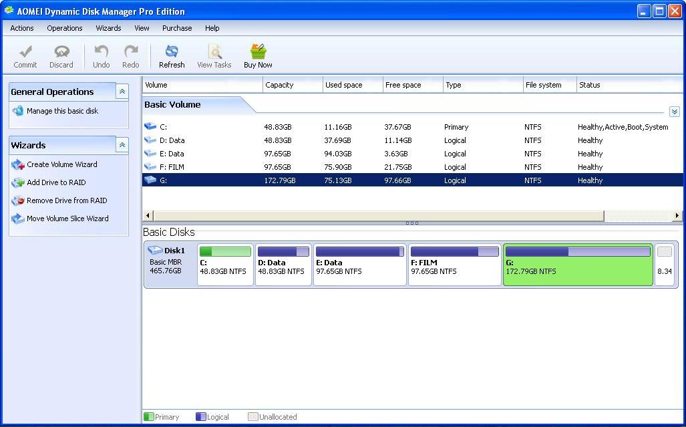Click the Redo arrow icon
Viewport: 686px width, 427px height.
click(x=130, y=51)
